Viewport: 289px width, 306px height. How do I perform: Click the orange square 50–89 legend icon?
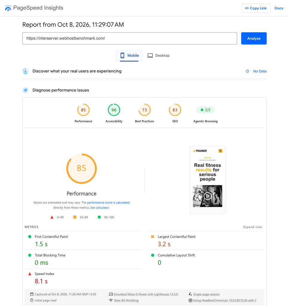tap(75, 217)
